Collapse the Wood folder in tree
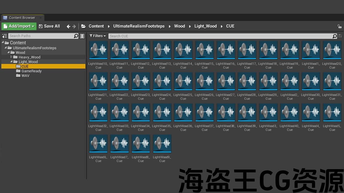The image size is (344, 193). coord(9,53)
